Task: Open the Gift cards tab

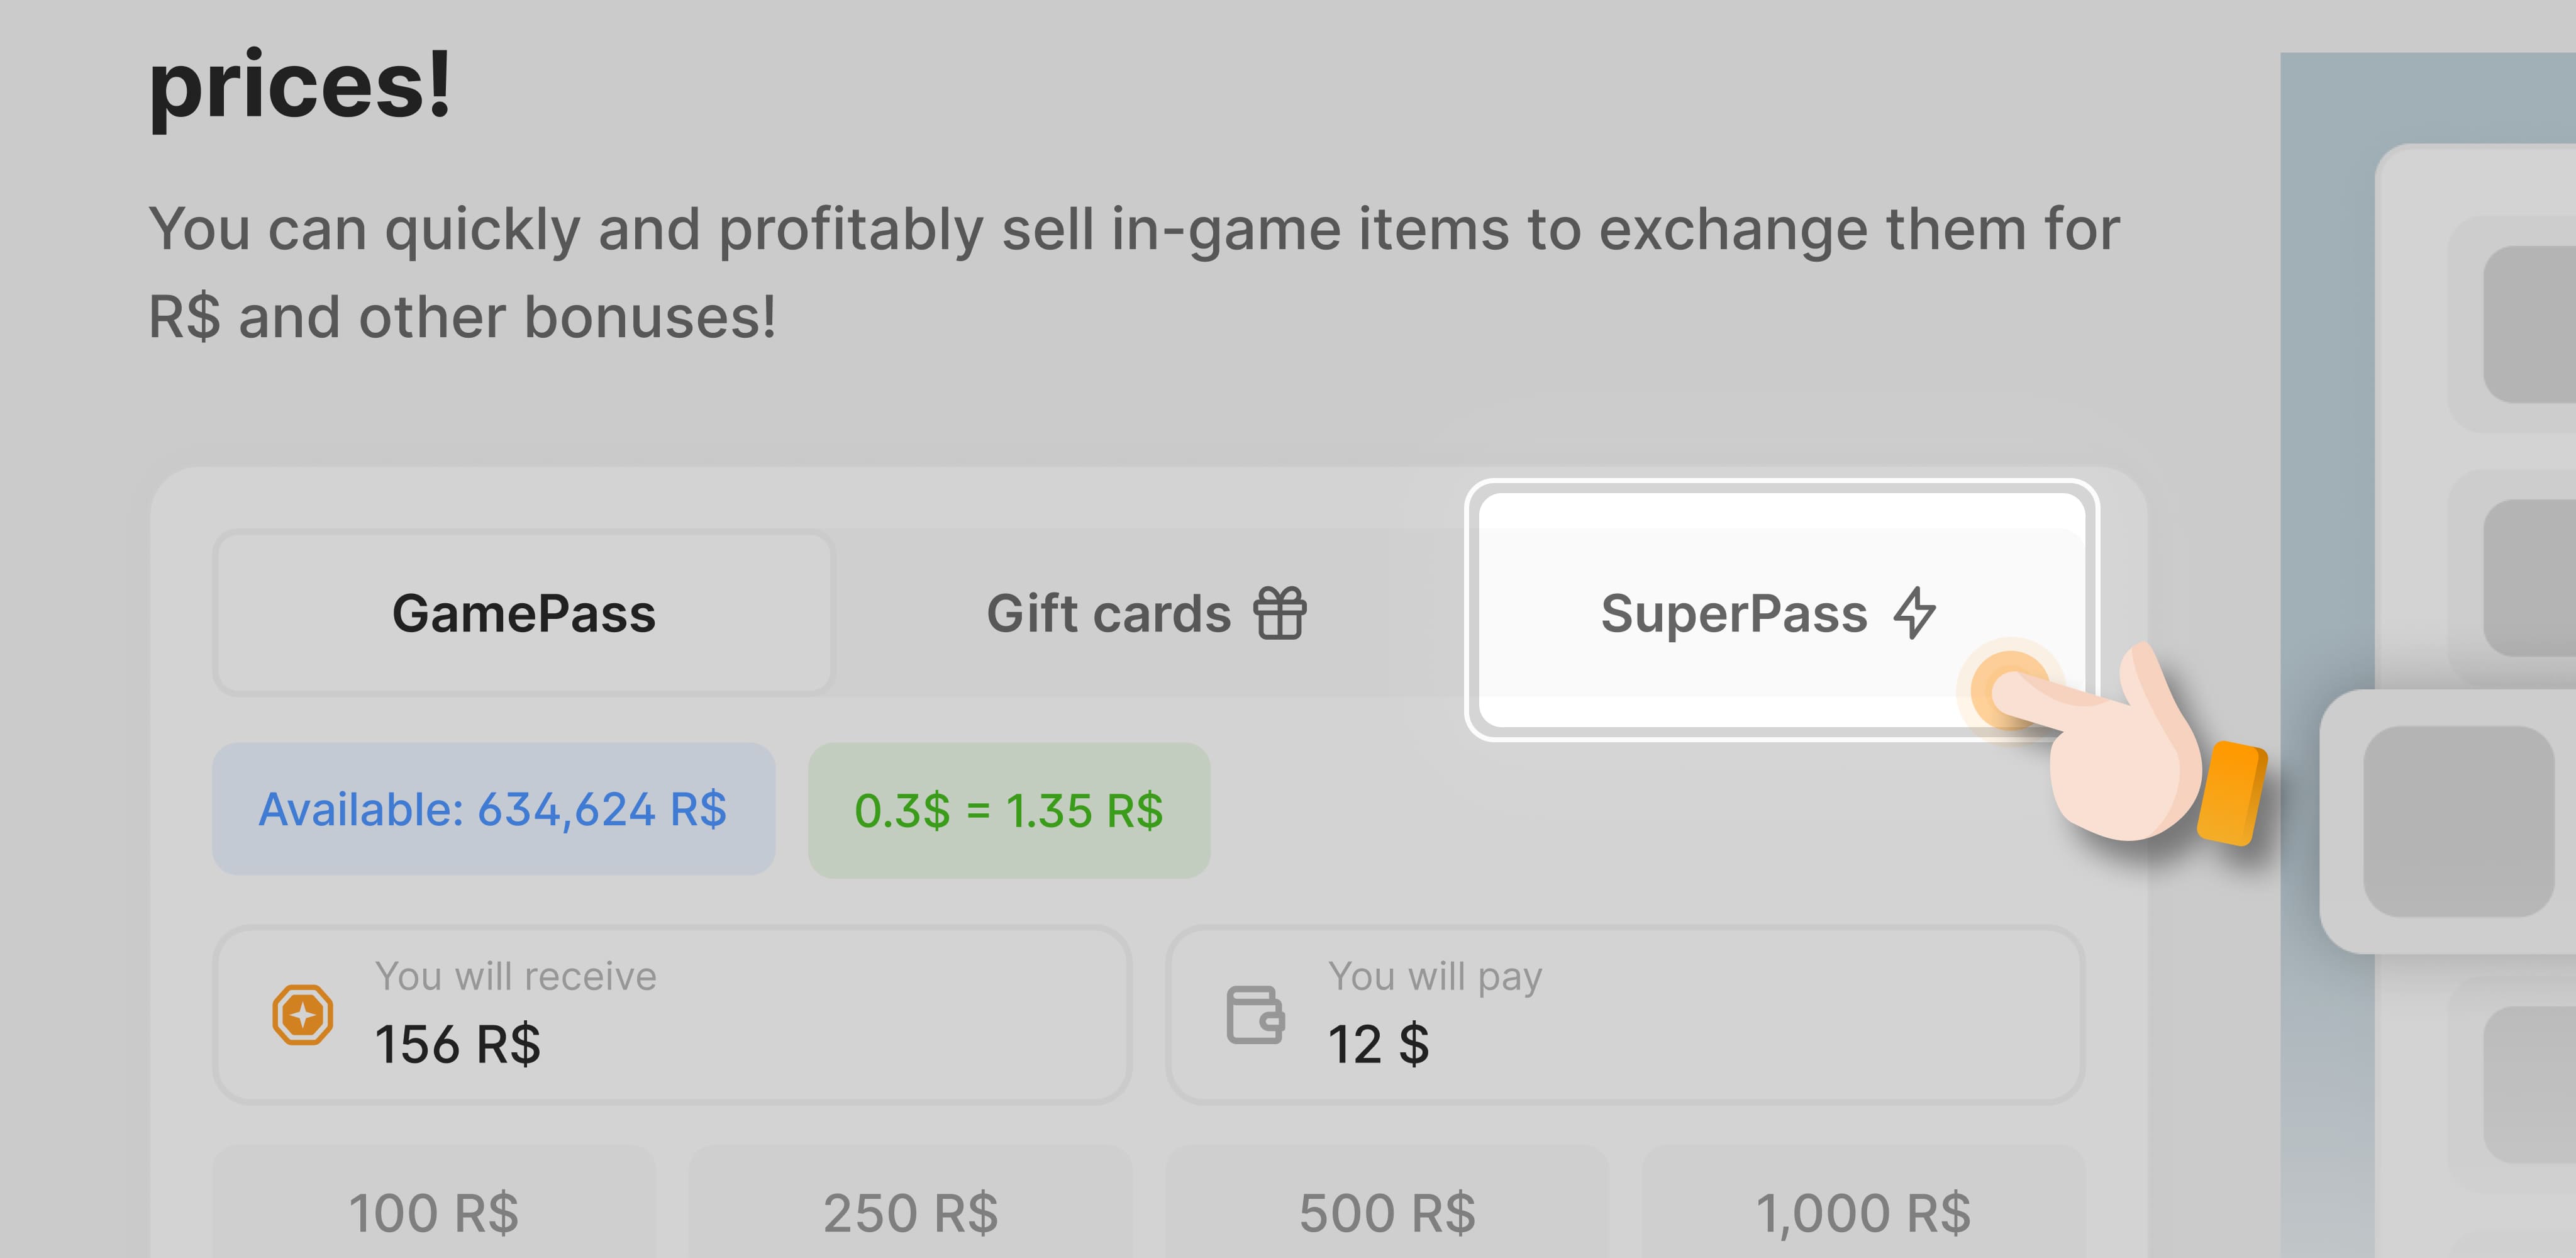Action: pos(1144,613)
